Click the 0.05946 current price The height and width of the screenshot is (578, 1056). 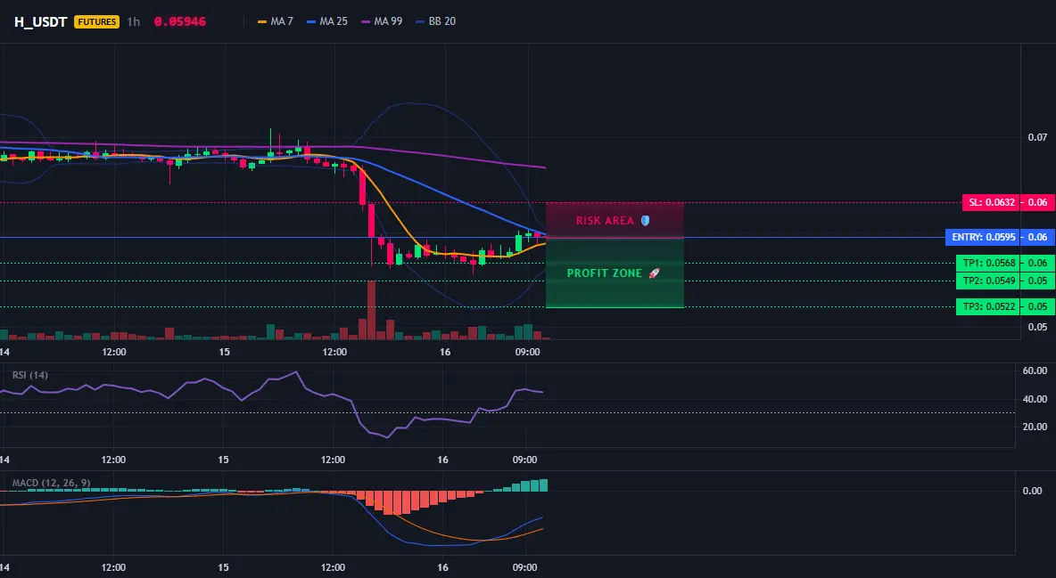pos(180,21)
